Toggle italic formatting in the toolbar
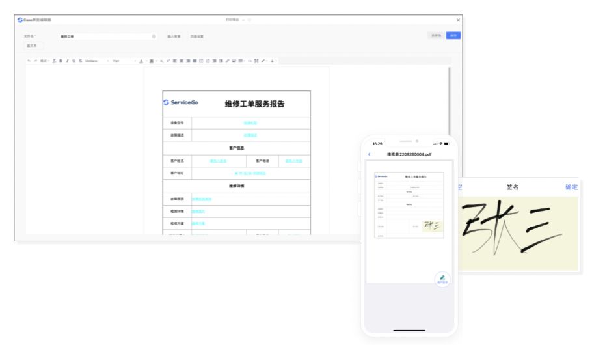The width and height of the screenshot is (592, 345). click(x=67, y=61)
